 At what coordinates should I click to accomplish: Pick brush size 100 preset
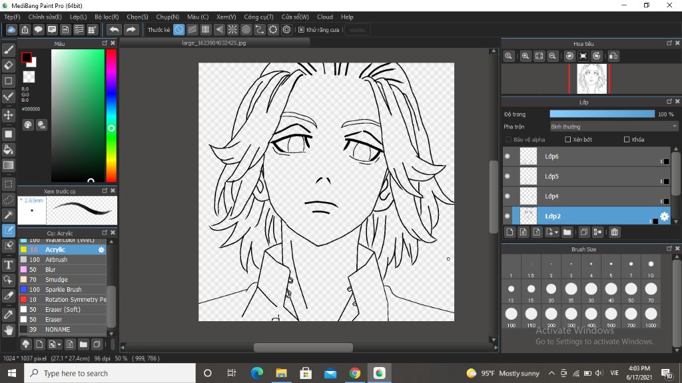coord(511,316)
